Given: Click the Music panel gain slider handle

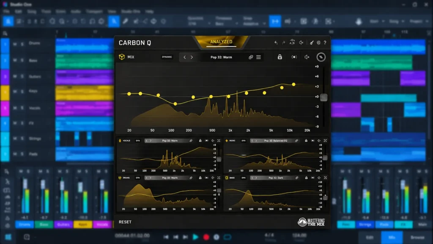Looking at the screenshot, I should [x=325, y=158].
